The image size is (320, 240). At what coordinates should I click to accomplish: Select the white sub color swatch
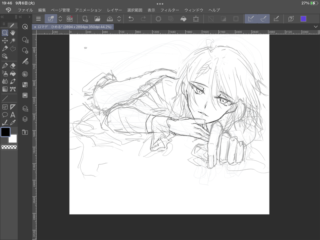point(13,139)
